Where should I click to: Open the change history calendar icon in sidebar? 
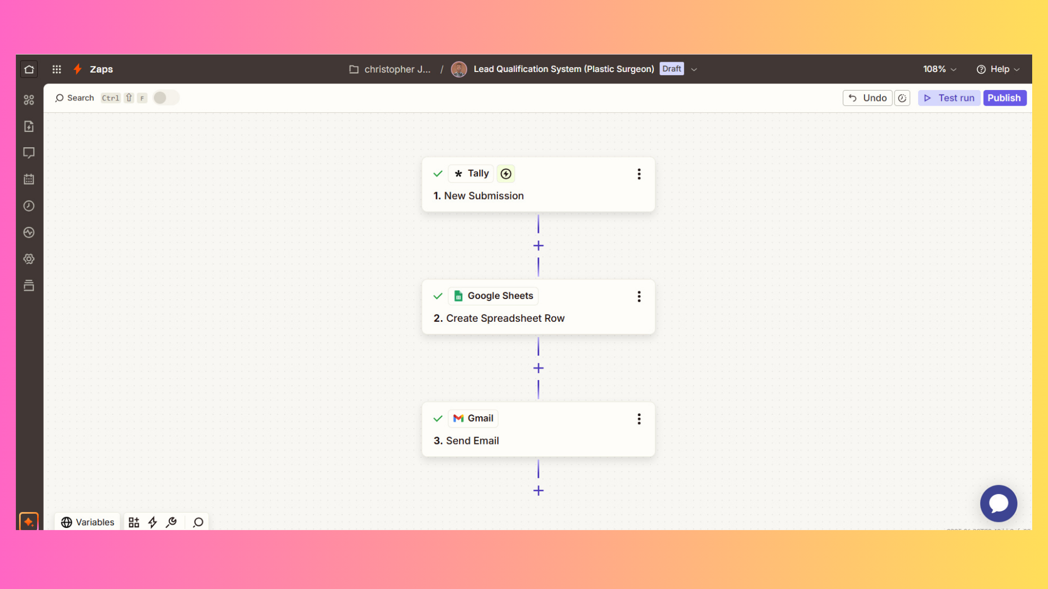pyautogui.click(x=29, y=179)
